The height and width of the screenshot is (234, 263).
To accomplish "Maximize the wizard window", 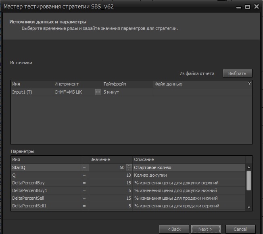I will pos(248,7).
